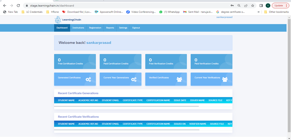Expand hidden bookmarks with the chevron

[x=258, y=12]
